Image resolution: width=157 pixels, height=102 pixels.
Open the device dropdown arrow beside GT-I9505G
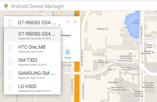point(59,25)
